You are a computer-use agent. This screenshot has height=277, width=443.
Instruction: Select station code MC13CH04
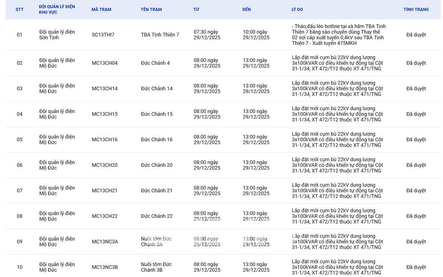104,63
